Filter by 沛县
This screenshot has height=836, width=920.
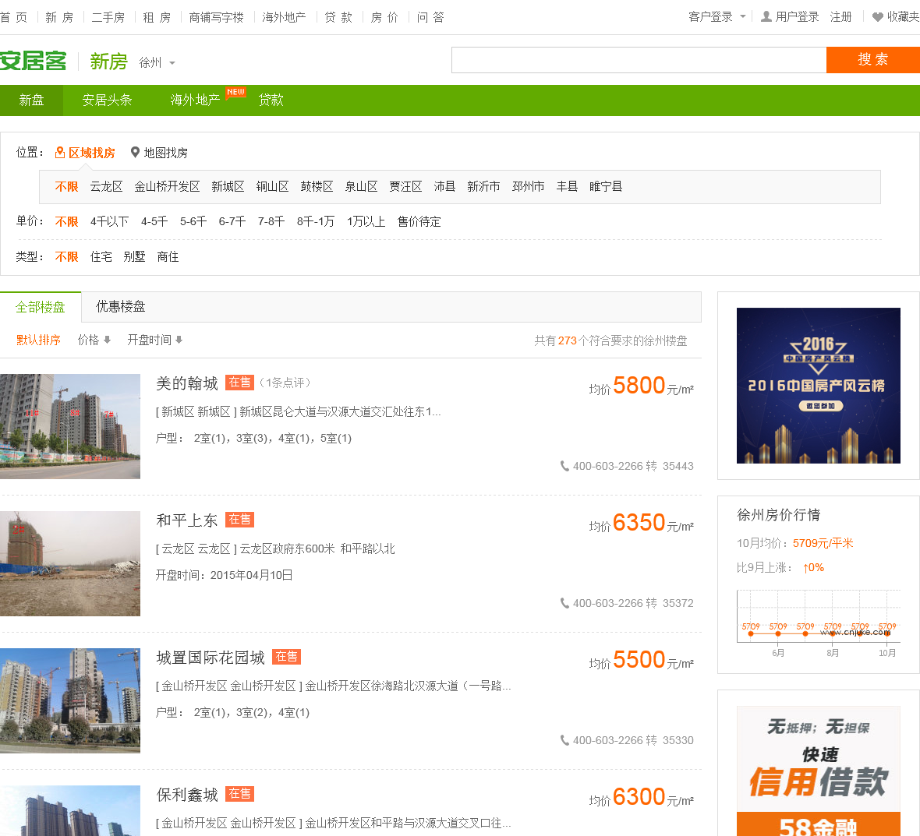pyautogui.click(x=444, y=186)
